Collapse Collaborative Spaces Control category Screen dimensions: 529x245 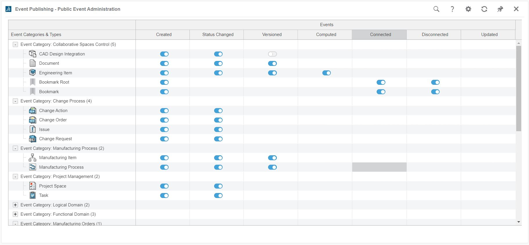15,45
